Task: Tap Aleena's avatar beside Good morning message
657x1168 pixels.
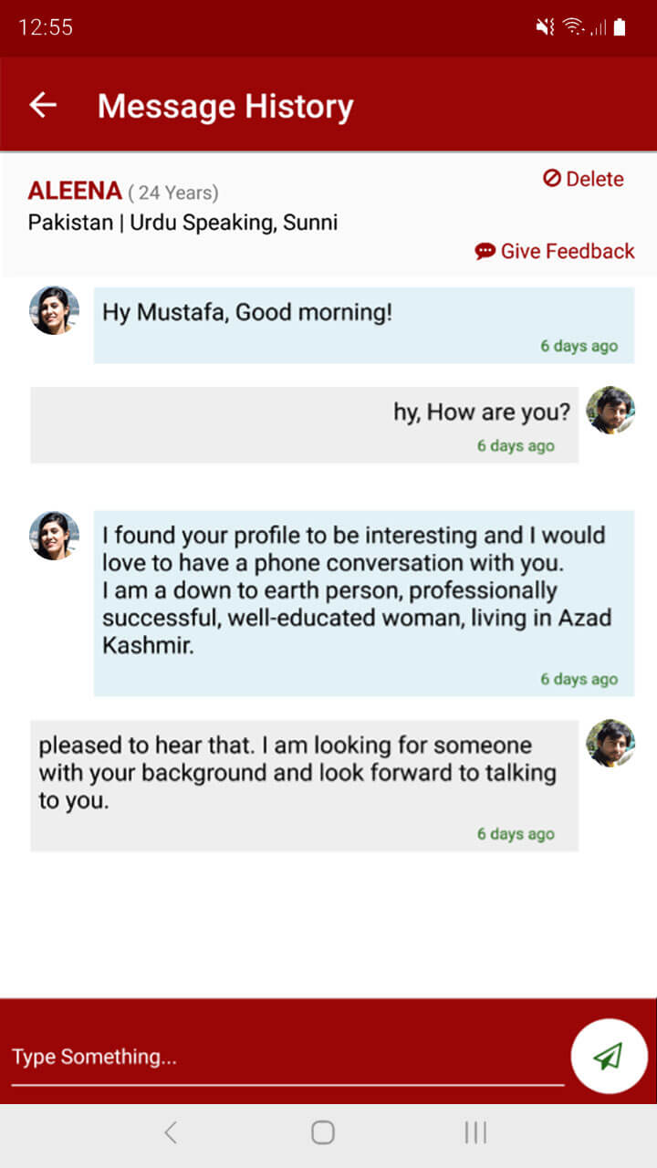Action: point(54,310)
